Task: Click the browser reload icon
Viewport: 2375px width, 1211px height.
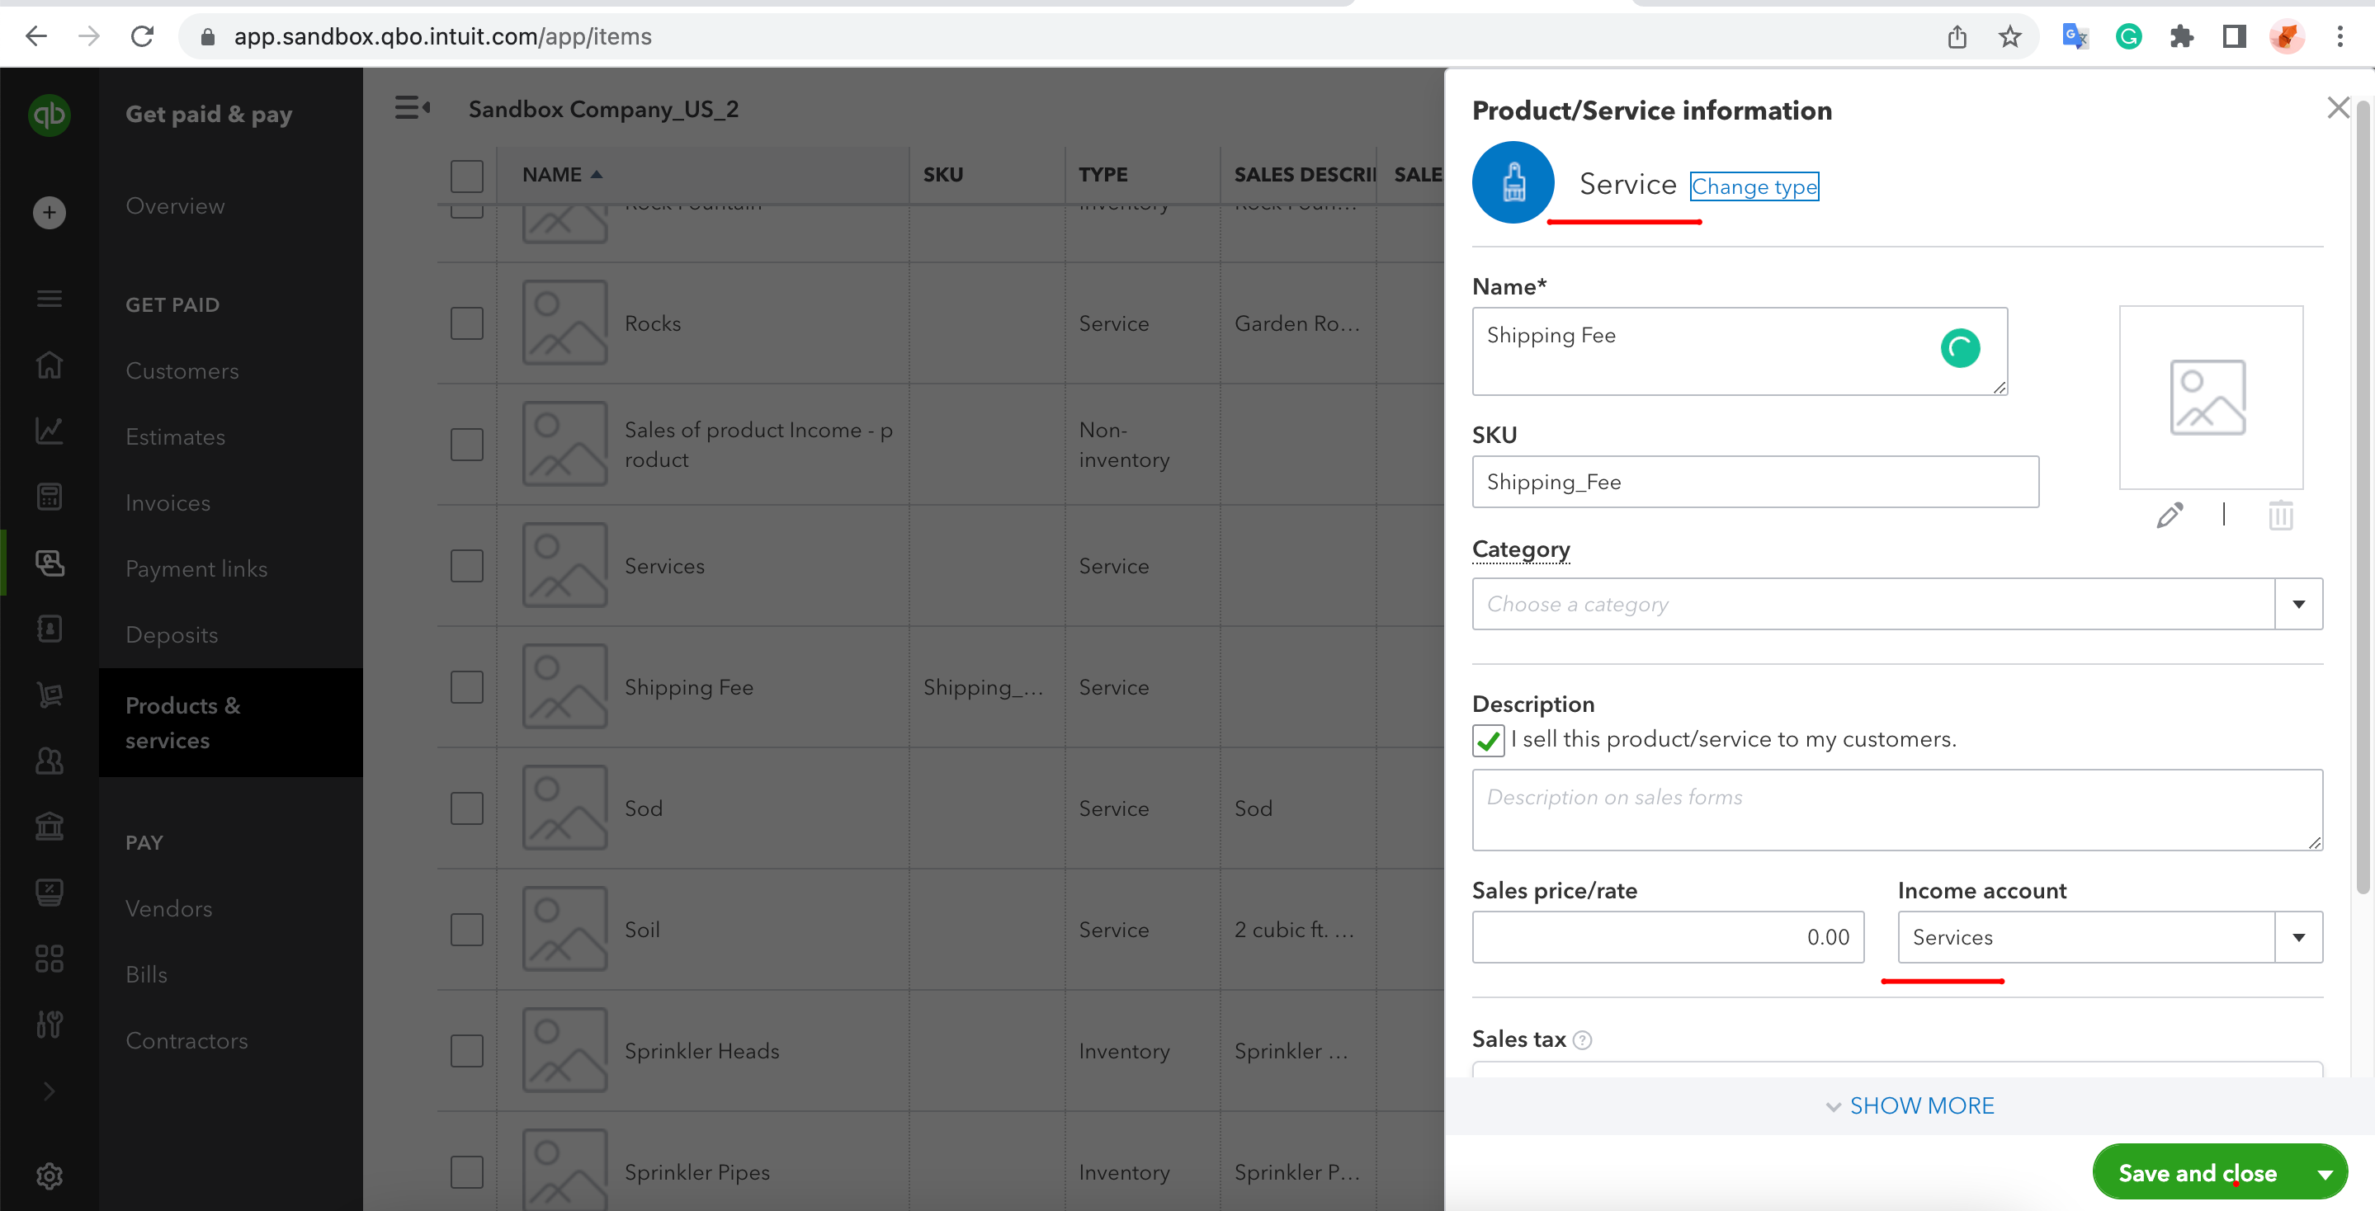Action: click(142, 36)
